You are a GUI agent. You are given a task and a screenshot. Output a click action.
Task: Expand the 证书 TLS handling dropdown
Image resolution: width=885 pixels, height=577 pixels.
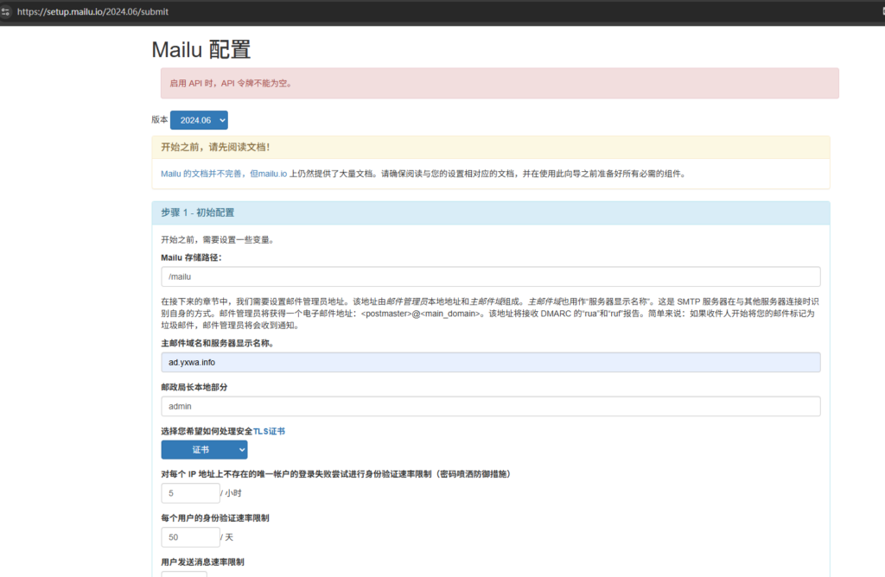[x=204, y=449]
